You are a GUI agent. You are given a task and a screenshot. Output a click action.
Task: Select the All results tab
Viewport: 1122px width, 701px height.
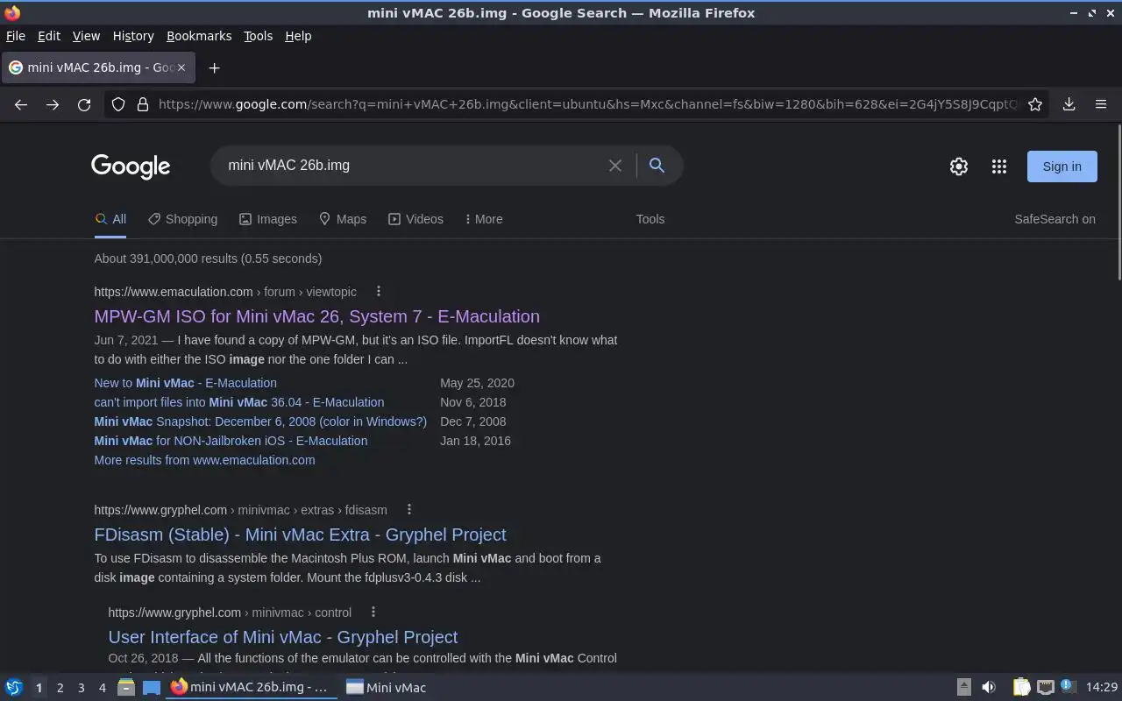(x=110, y=219)
